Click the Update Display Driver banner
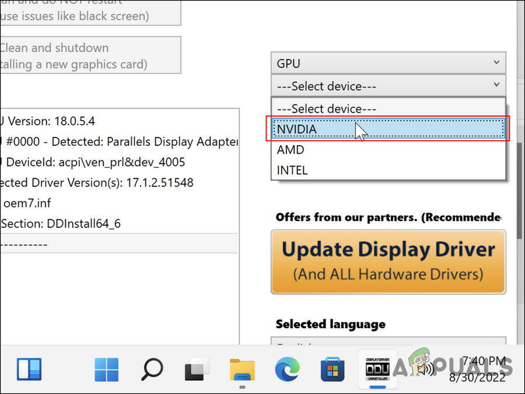The width and height of the screenshot is (525, 394). (388, 262)
